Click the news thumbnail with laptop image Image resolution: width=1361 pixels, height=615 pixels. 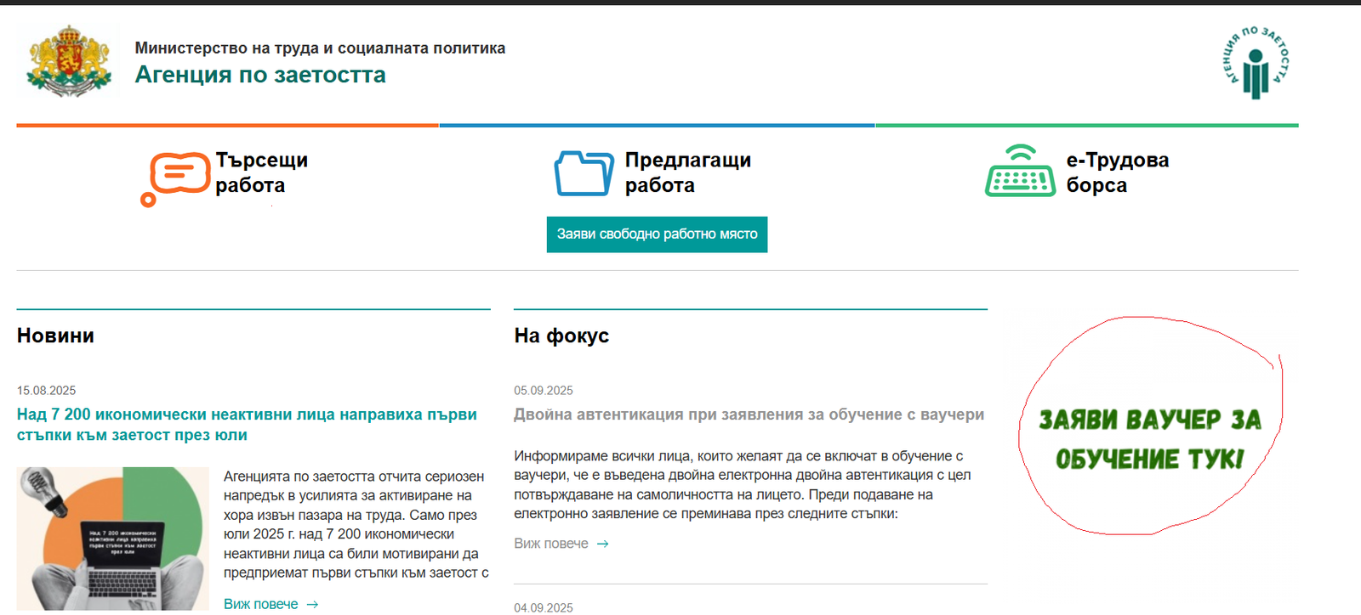click(x=112, y=538)
